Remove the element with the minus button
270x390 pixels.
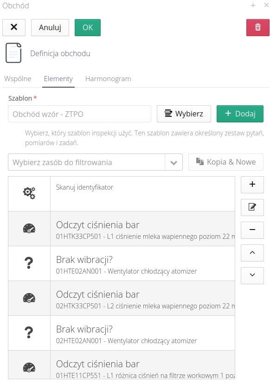pyautogui.click(x=252, y=230)
